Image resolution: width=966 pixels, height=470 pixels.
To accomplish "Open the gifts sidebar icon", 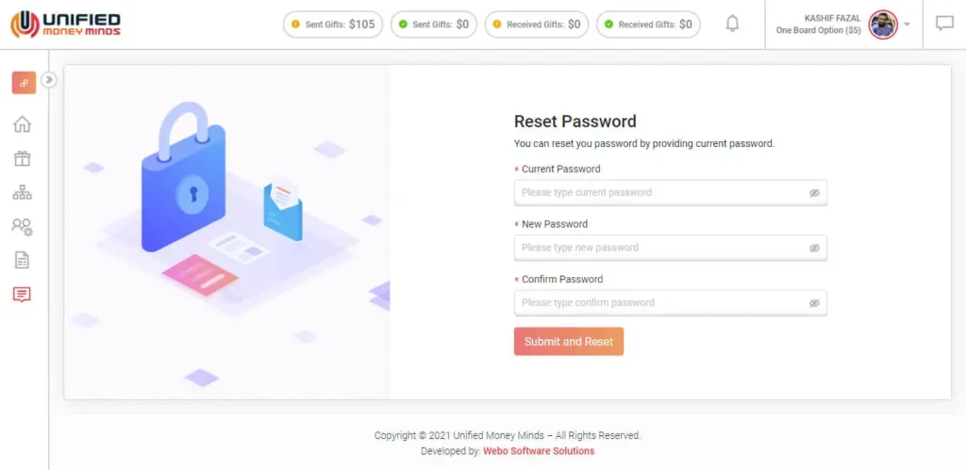I will (x=22, y=158).
